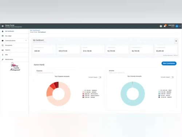Expand the user account dropdown arrow
This screenshot has width=182, height=137.
(180, 26)
